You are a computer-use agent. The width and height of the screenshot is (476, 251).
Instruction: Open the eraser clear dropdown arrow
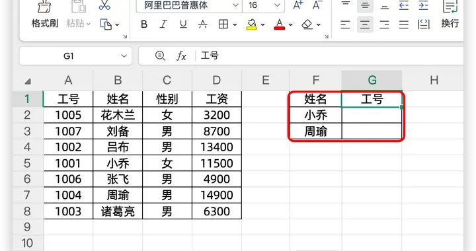(x=319, y=24)
